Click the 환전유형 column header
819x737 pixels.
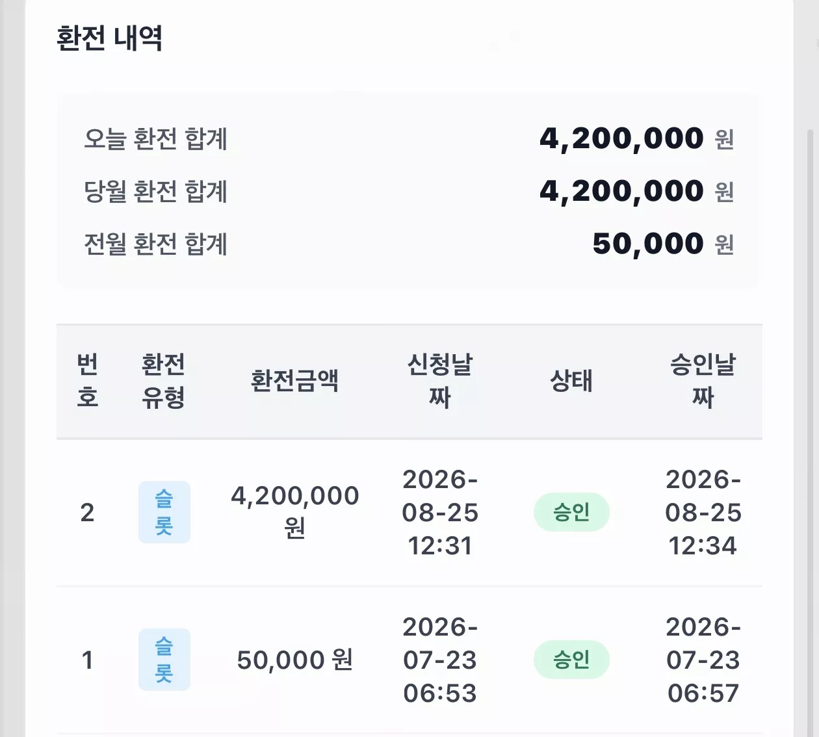coord(164,381)
